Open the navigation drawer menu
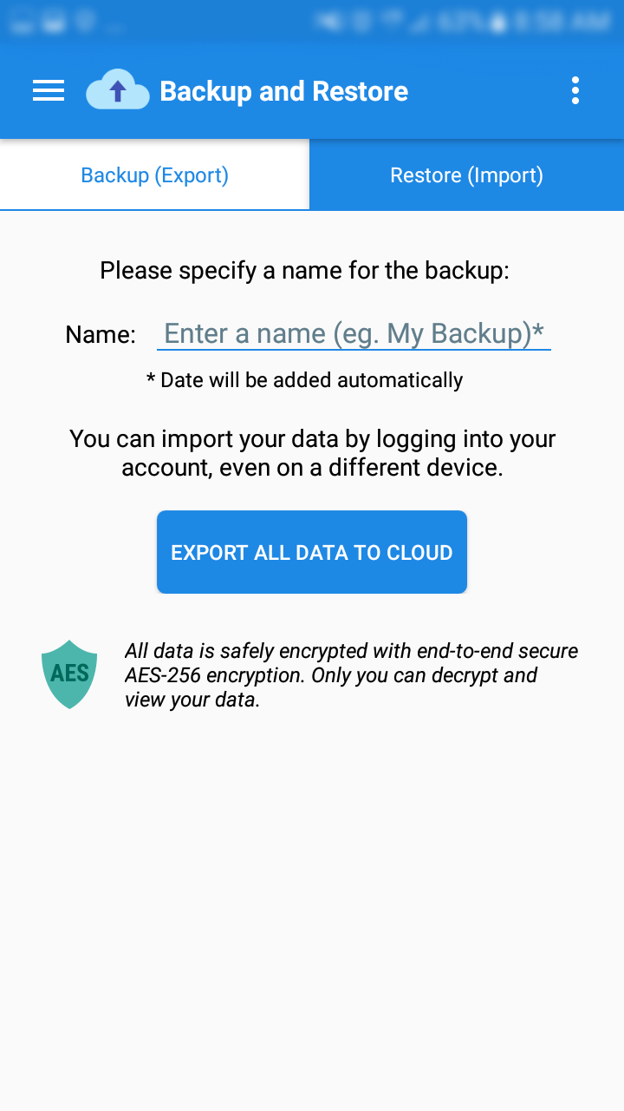Viewport: 624px width, 1111px height. point(48,90)
